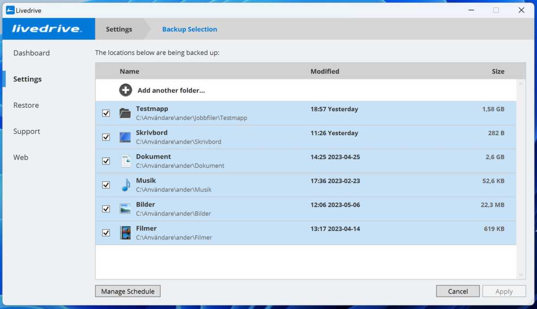Select the Filmer film strip icon

pos(125,233)
